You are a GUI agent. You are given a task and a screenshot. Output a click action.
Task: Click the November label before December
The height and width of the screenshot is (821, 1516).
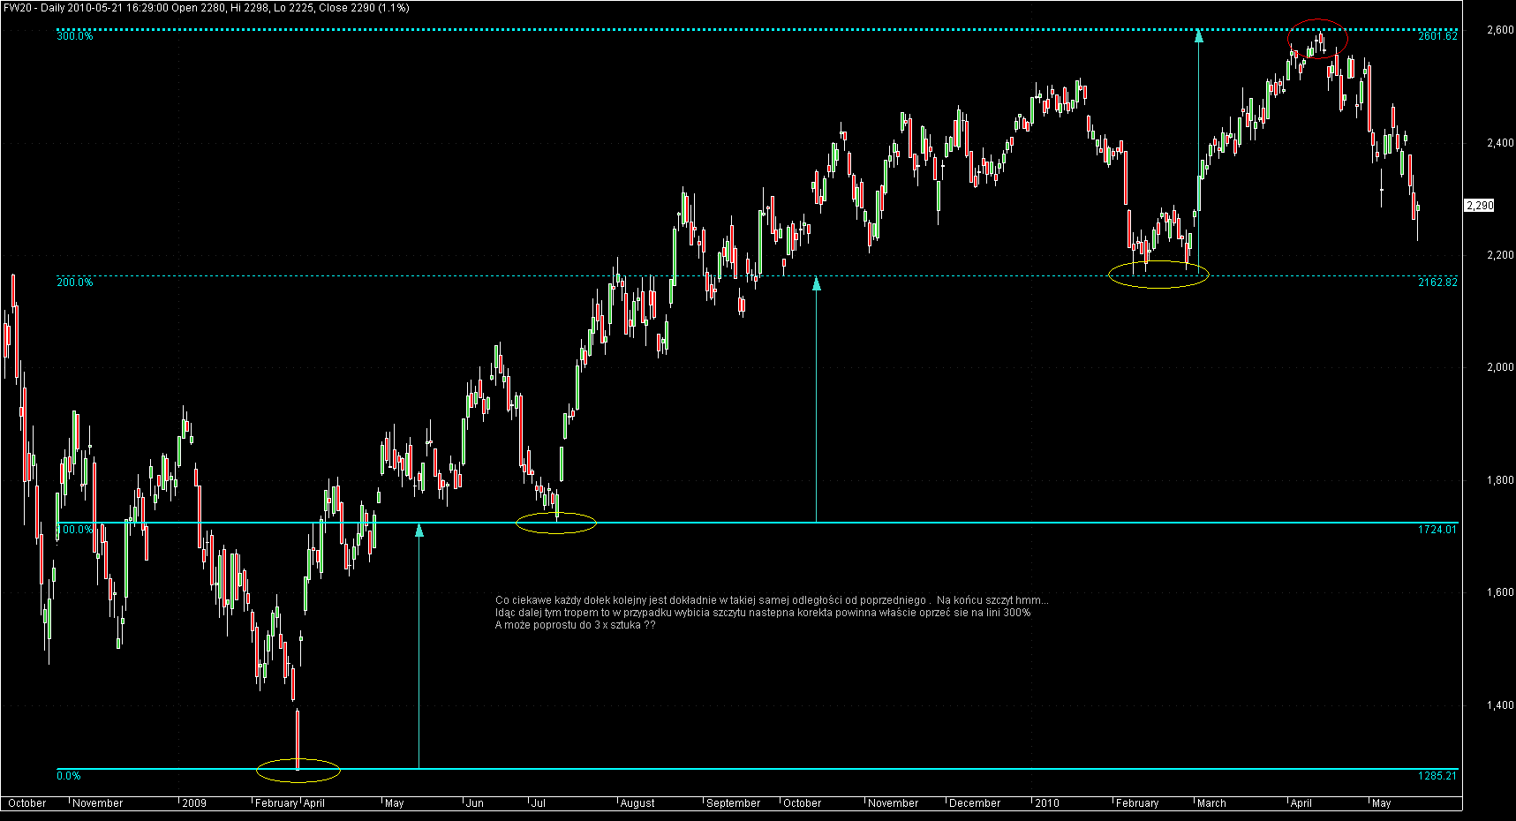(894, 803)
